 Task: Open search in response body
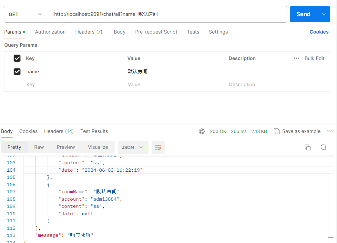(x=324, y=147)
